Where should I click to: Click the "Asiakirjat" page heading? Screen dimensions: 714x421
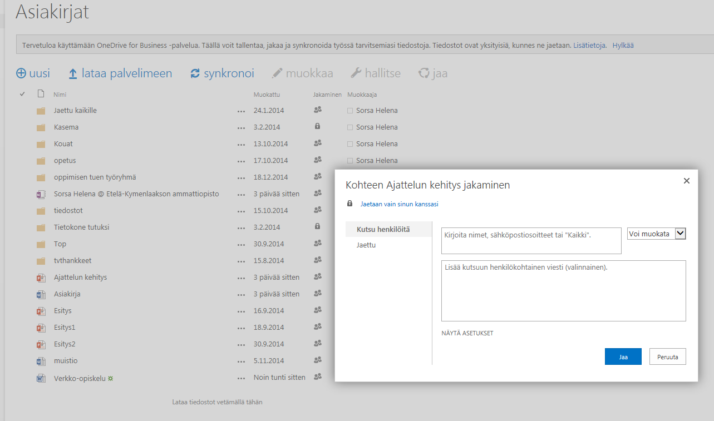pos(52,12)
